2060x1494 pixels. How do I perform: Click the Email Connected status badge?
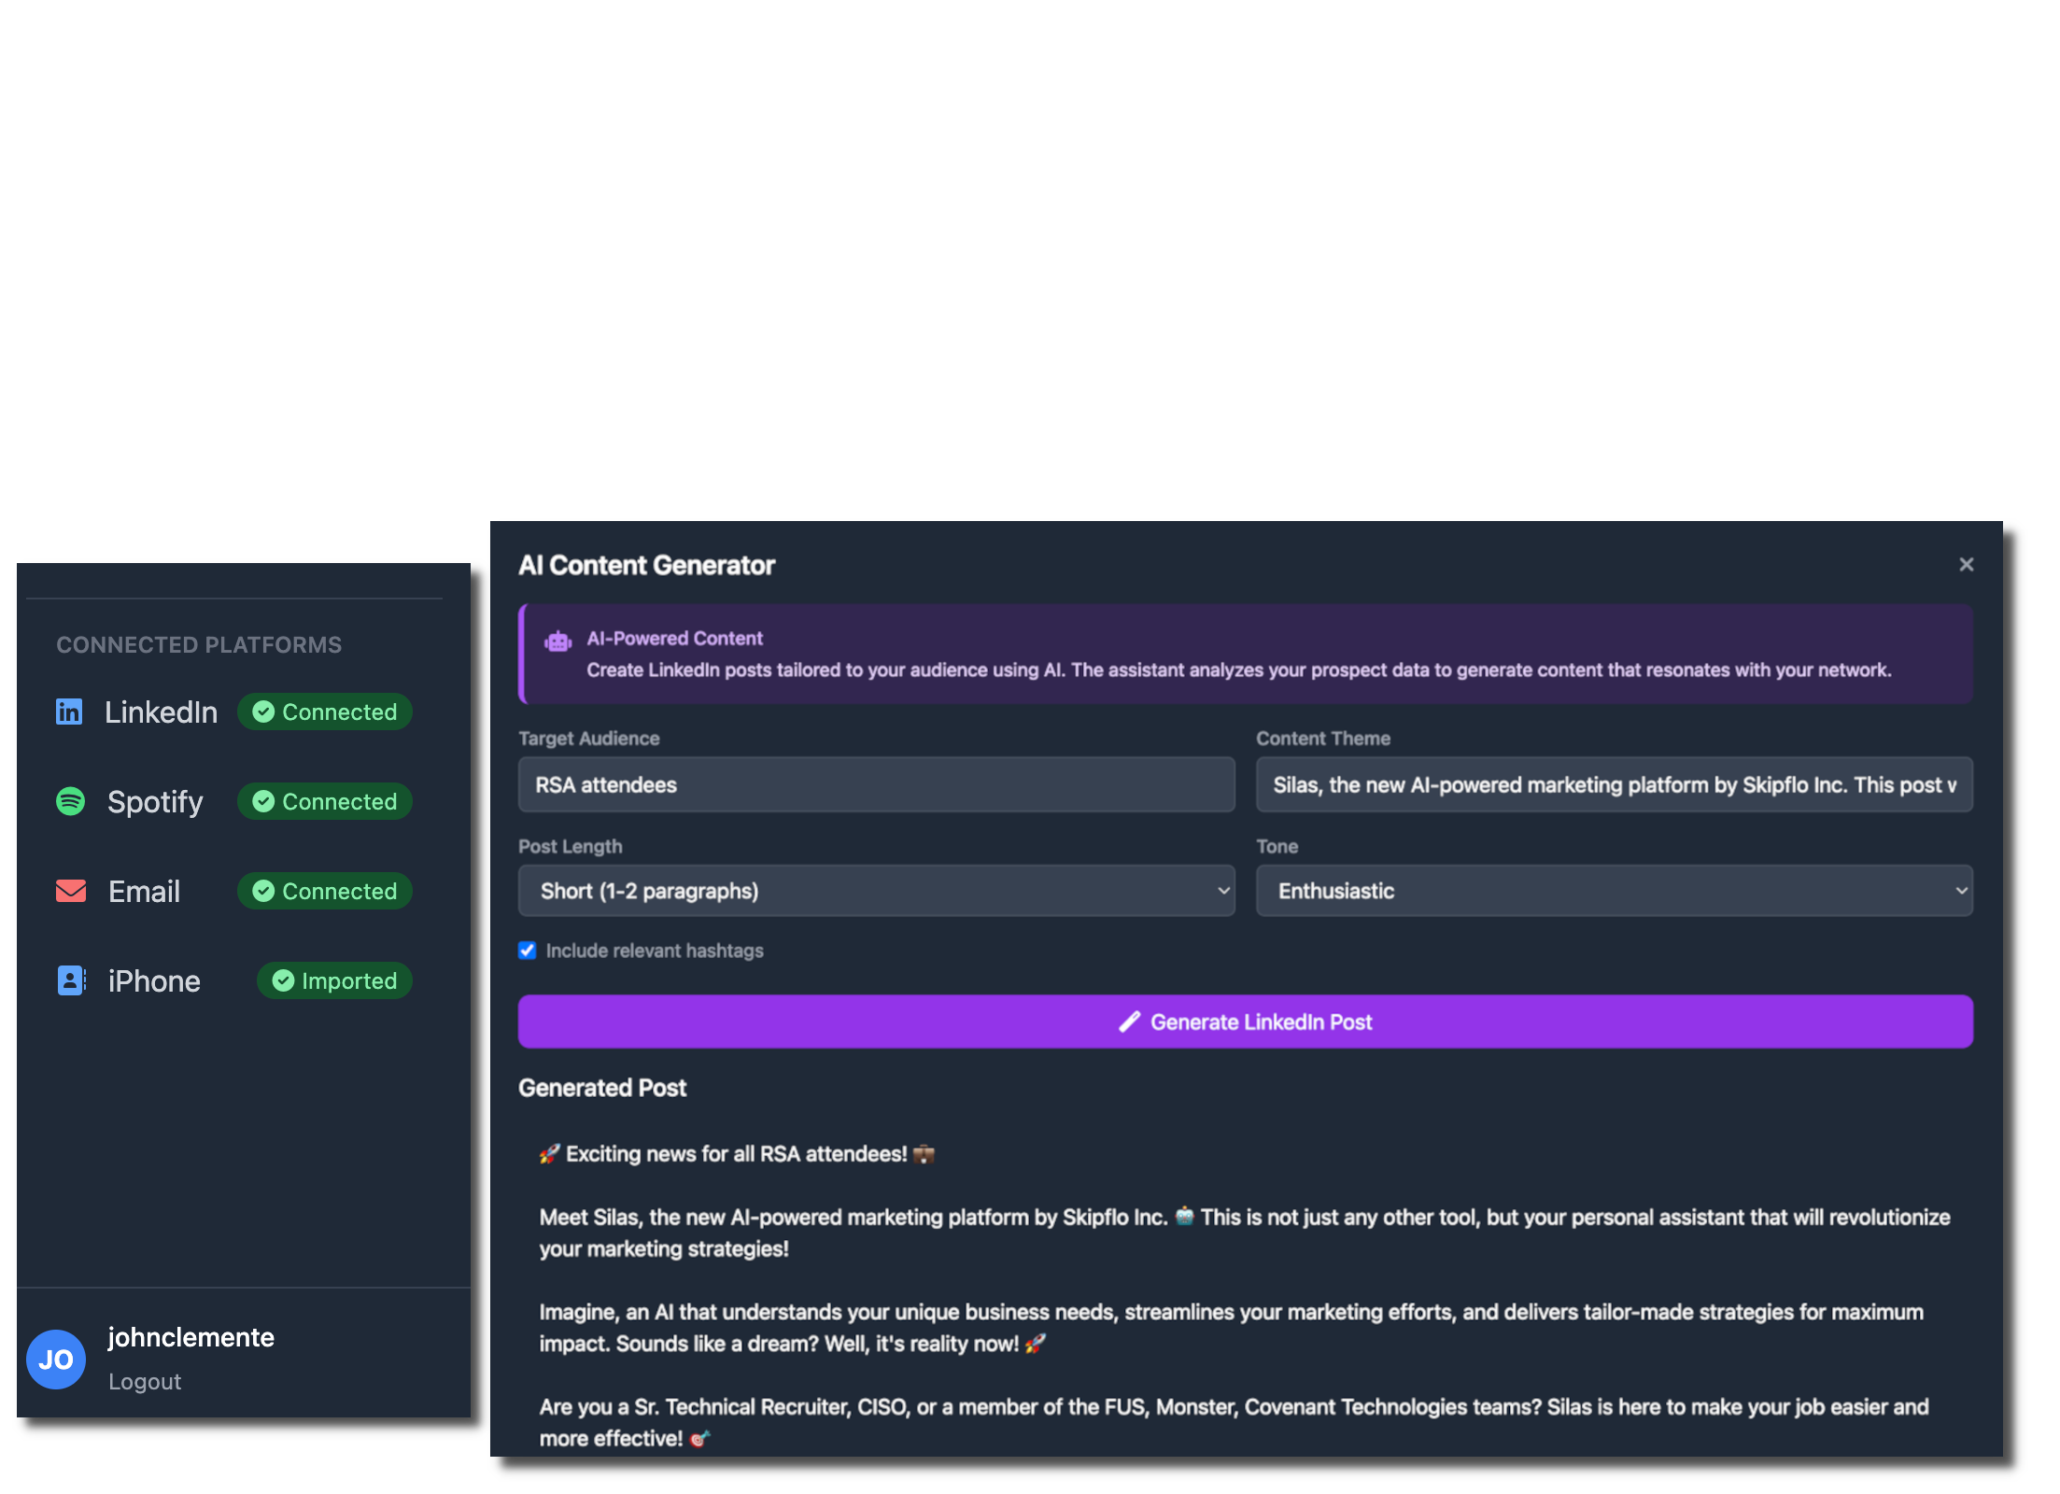click(x=325, y=892)
